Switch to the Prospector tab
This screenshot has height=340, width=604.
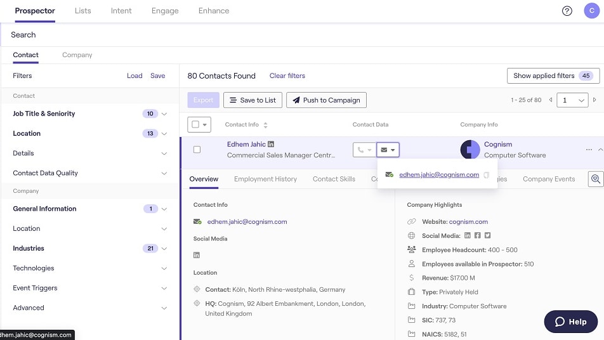[35, 11]
